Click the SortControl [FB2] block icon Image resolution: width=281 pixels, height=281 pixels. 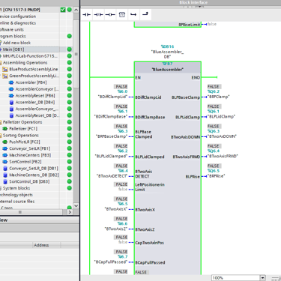5,162
